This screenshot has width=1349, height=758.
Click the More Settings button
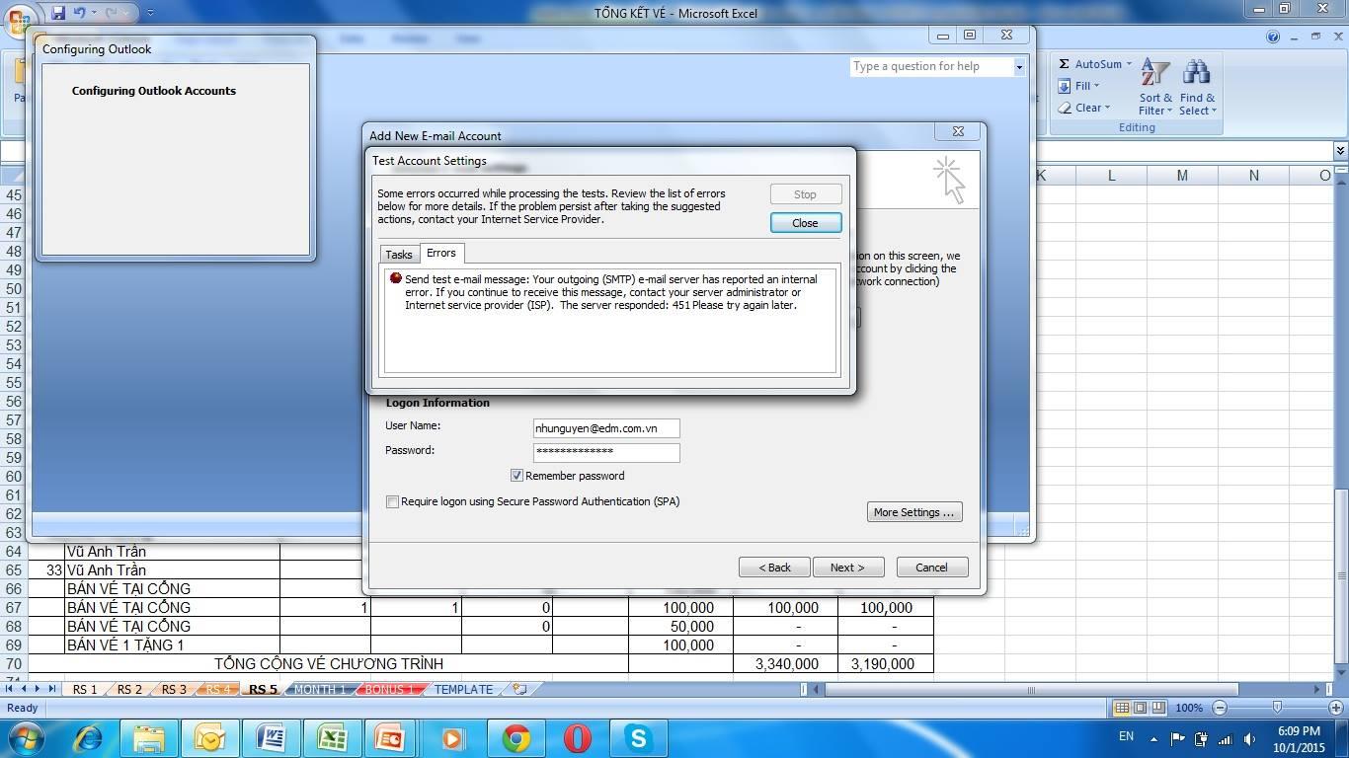[x=913, y=512]
